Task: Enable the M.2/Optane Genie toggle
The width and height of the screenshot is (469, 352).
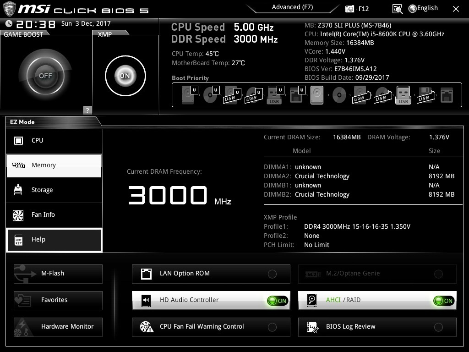Action: (438, 274)
